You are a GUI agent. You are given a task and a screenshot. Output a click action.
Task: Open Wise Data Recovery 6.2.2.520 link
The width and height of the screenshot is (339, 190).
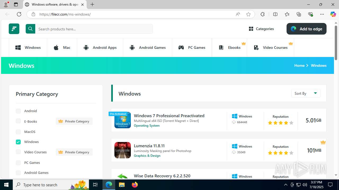coord(162,176)
